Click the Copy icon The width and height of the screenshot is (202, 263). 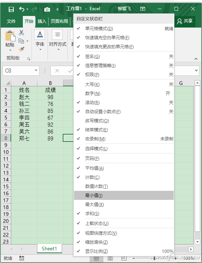tap(21, 41)
